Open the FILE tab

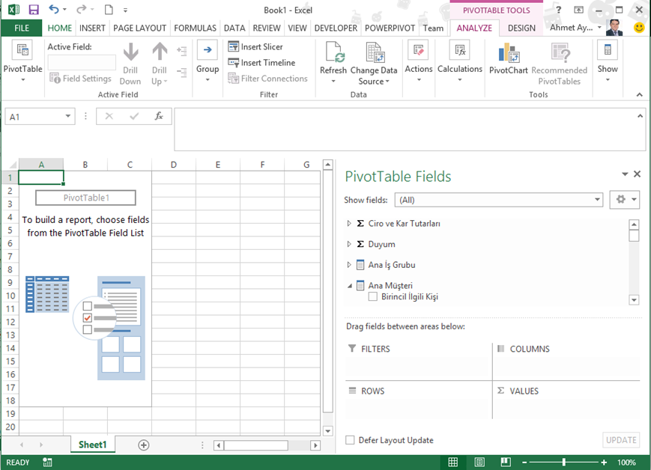tap(22, 28)
